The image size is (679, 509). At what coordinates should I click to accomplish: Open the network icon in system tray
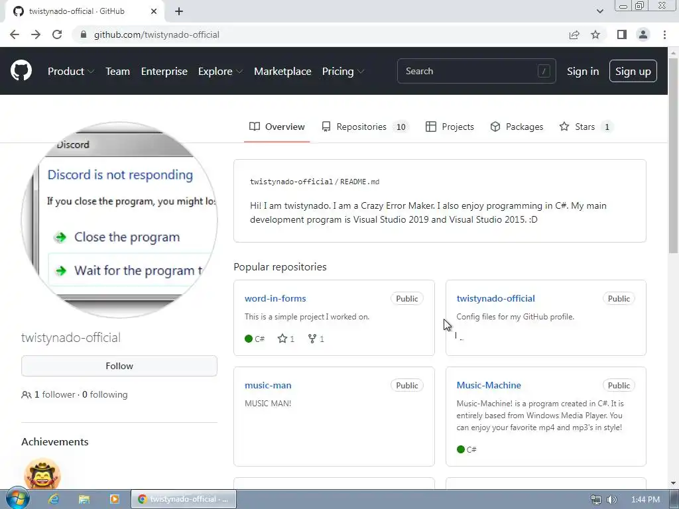[596, 500]
